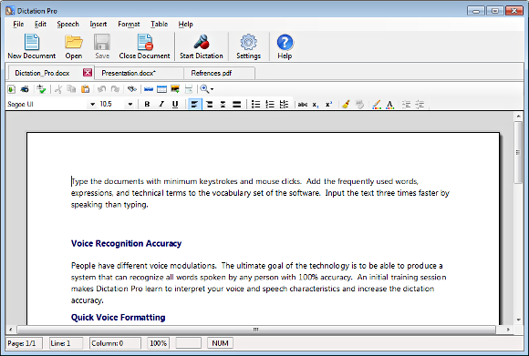Open the 10.5 font size dropdown
529x356 pixels.
pyautogui.click(x=130, y=105)
